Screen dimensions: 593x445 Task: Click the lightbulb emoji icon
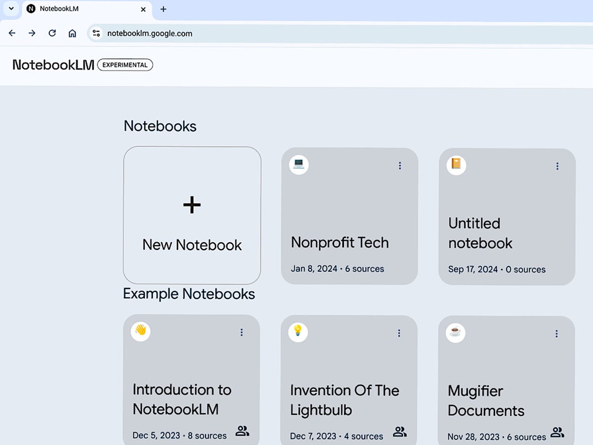click(298, 332)
